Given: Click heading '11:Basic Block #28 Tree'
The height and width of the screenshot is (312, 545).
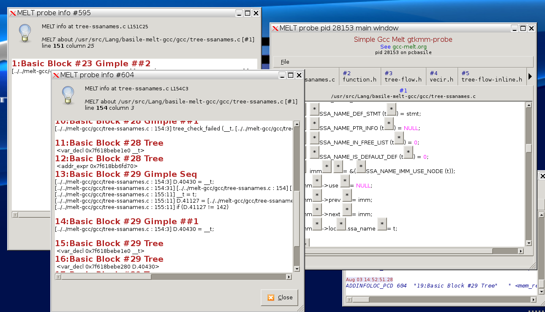Looking at the screenshot, I should 109,143.
